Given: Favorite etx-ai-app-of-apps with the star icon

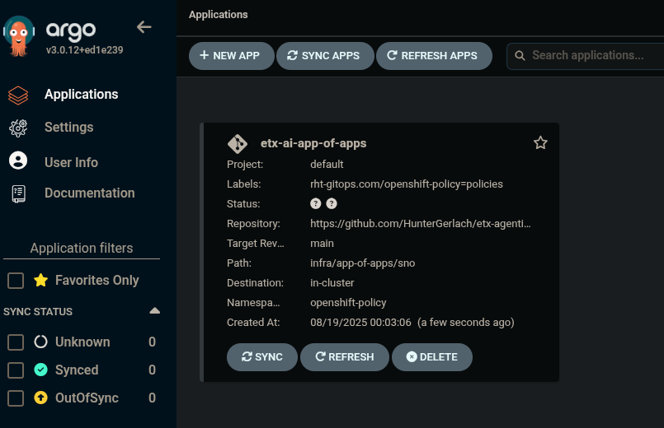Looking at the screenshot, I should tap(540, 143).
